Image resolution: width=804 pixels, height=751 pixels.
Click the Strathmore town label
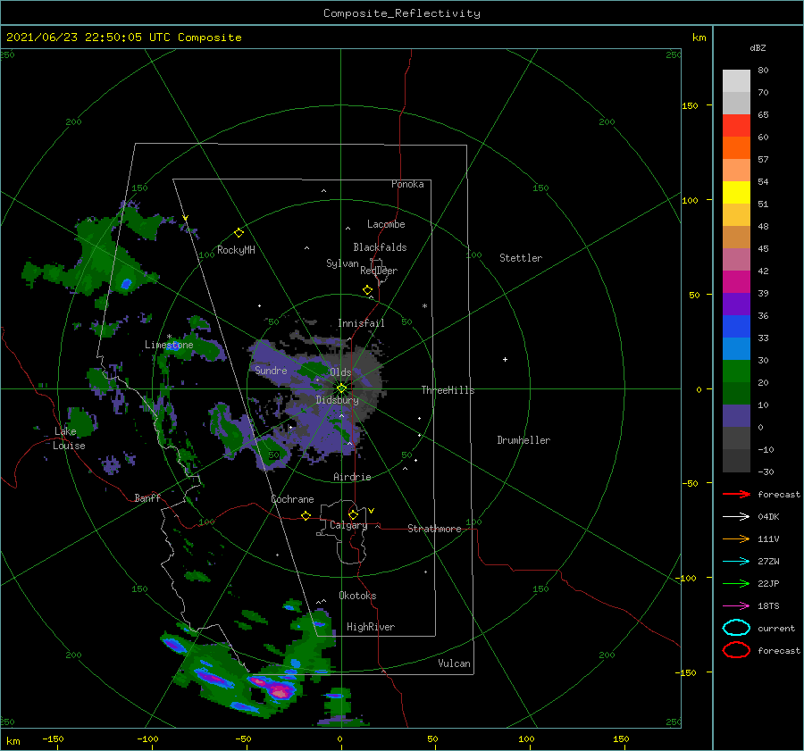[434, 529]
